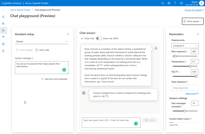Screen dimensions: 205x134
Task: Open the Deployments complete-4 dropdown
Action: (185, 46)
